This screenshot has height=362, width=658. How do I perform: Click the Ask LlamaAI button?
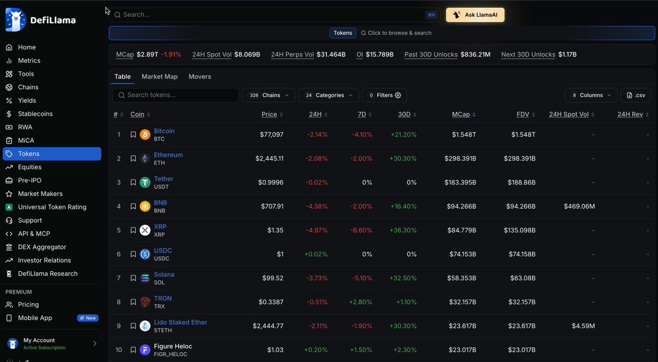tap(475, 15)
